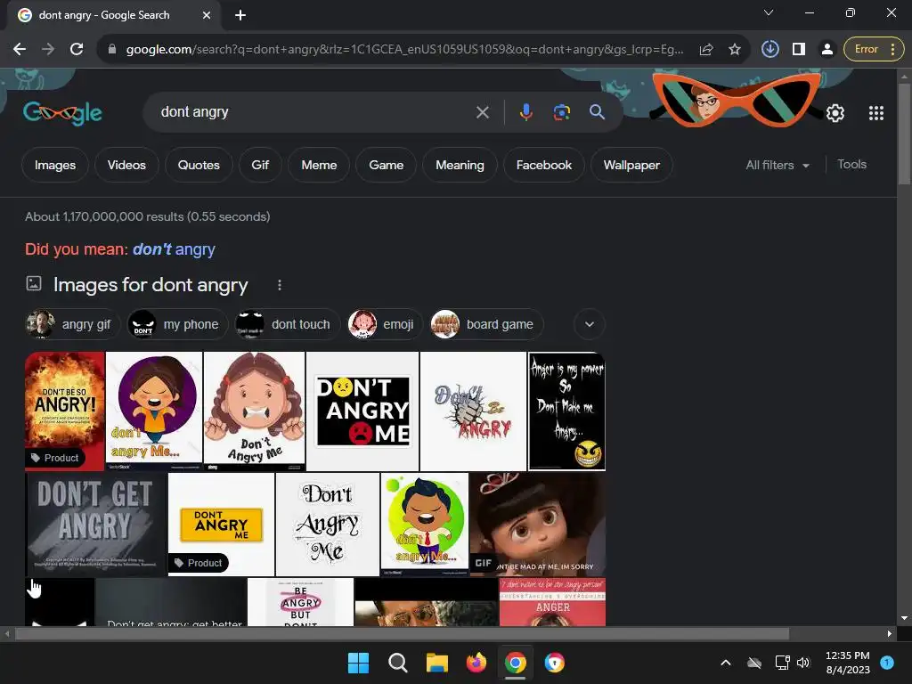Open search Tools
The image size is (912, 684).
pyautogui.click(x=851, y=165)
